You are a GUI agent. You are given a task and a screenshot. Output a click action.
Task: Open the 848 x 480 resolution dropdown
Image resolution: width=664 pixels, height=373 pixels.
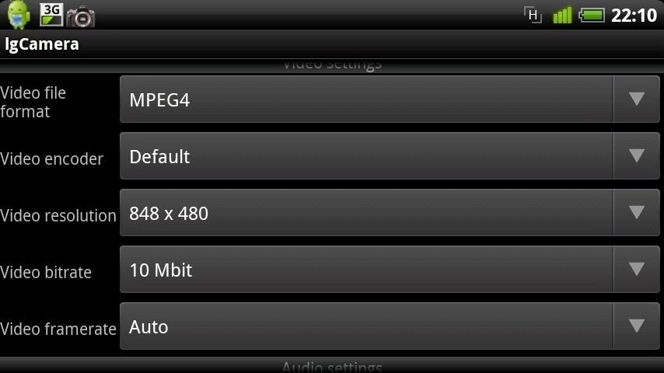[390, 213]
